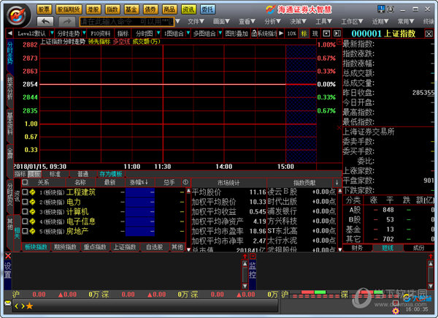Click the F10资料 toolbar item

point(100,34)
